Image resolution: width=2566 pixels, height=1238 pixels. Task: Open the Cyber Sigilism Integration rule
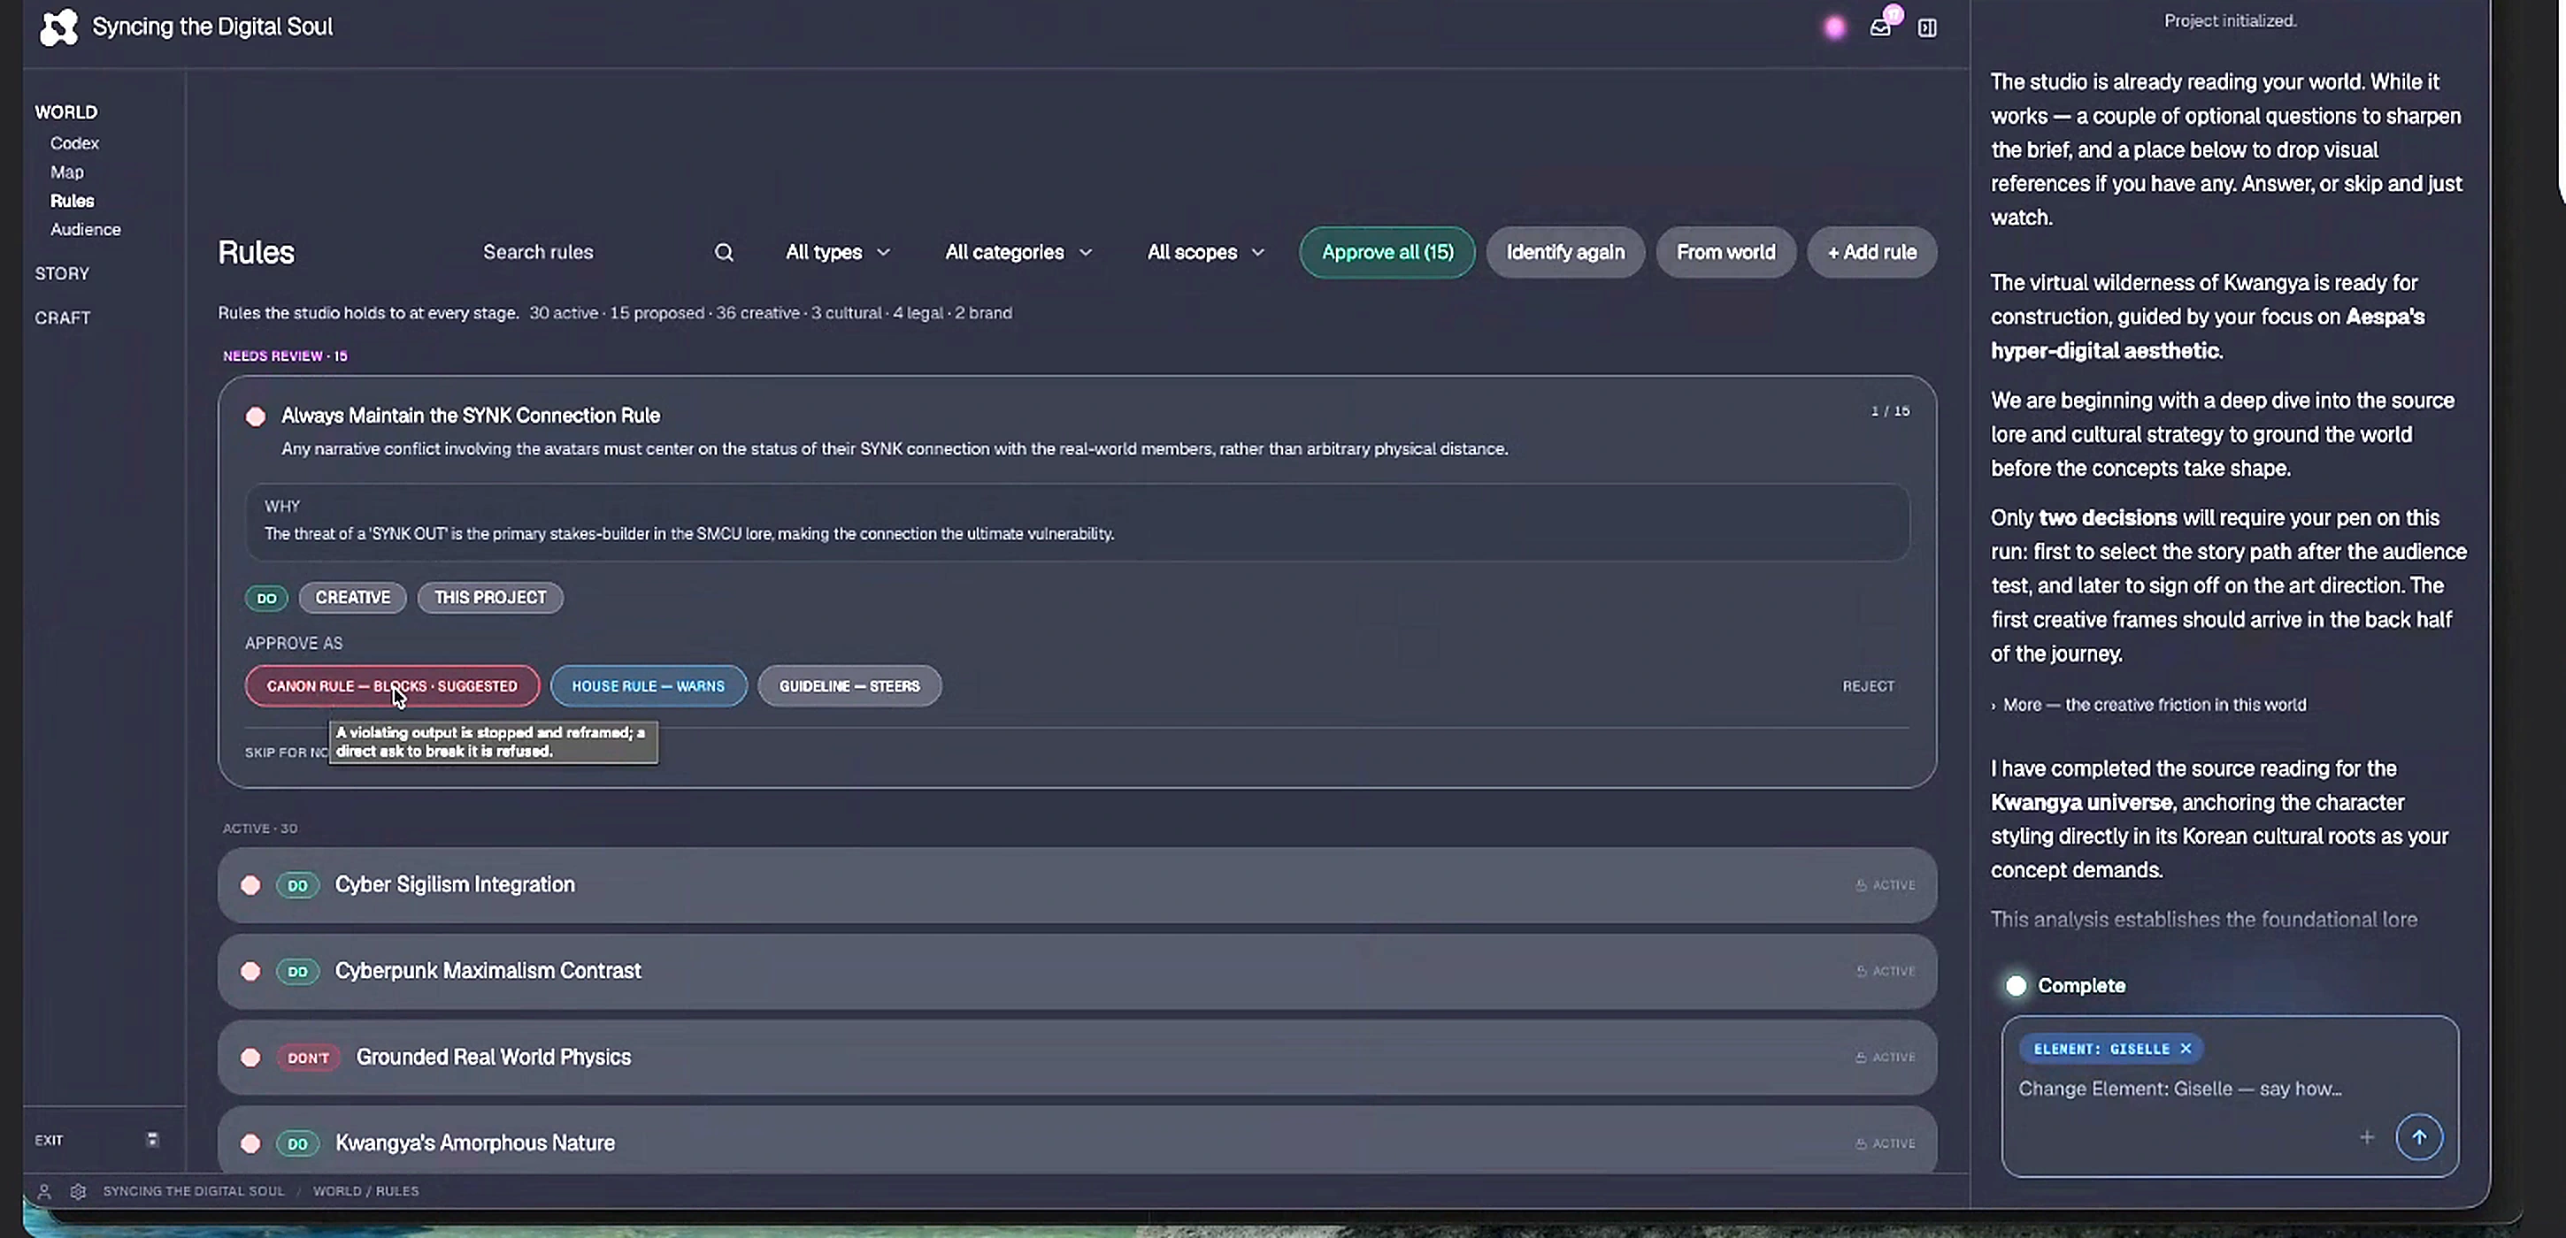[1077, 886]
